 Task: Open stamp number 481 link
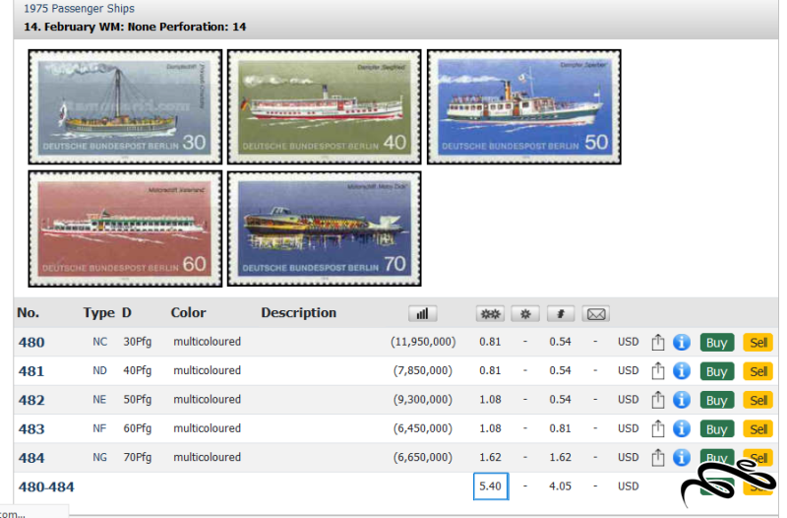click(x=31, y=371)
